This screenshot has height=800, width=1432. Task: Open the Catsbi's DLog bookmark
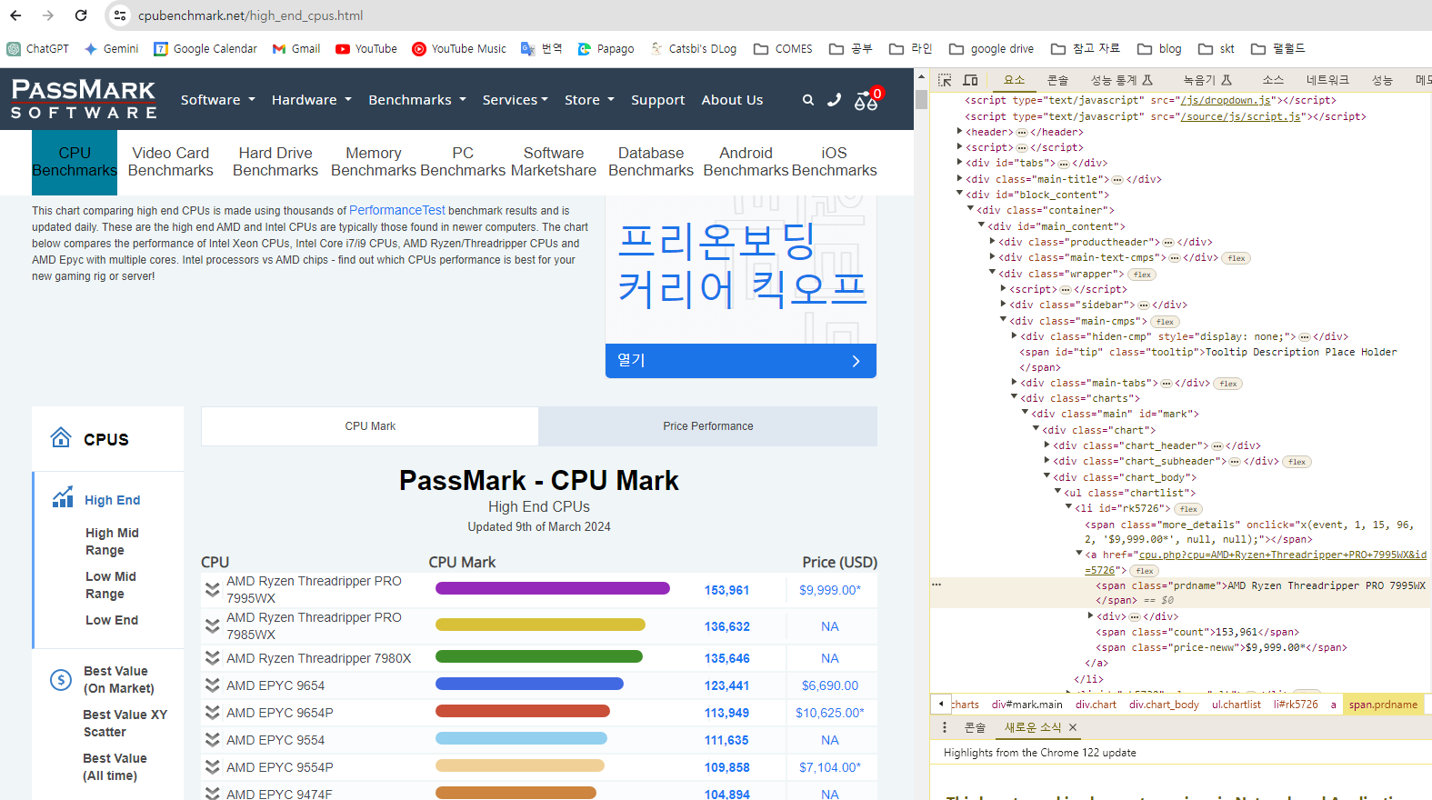(693, 49)
